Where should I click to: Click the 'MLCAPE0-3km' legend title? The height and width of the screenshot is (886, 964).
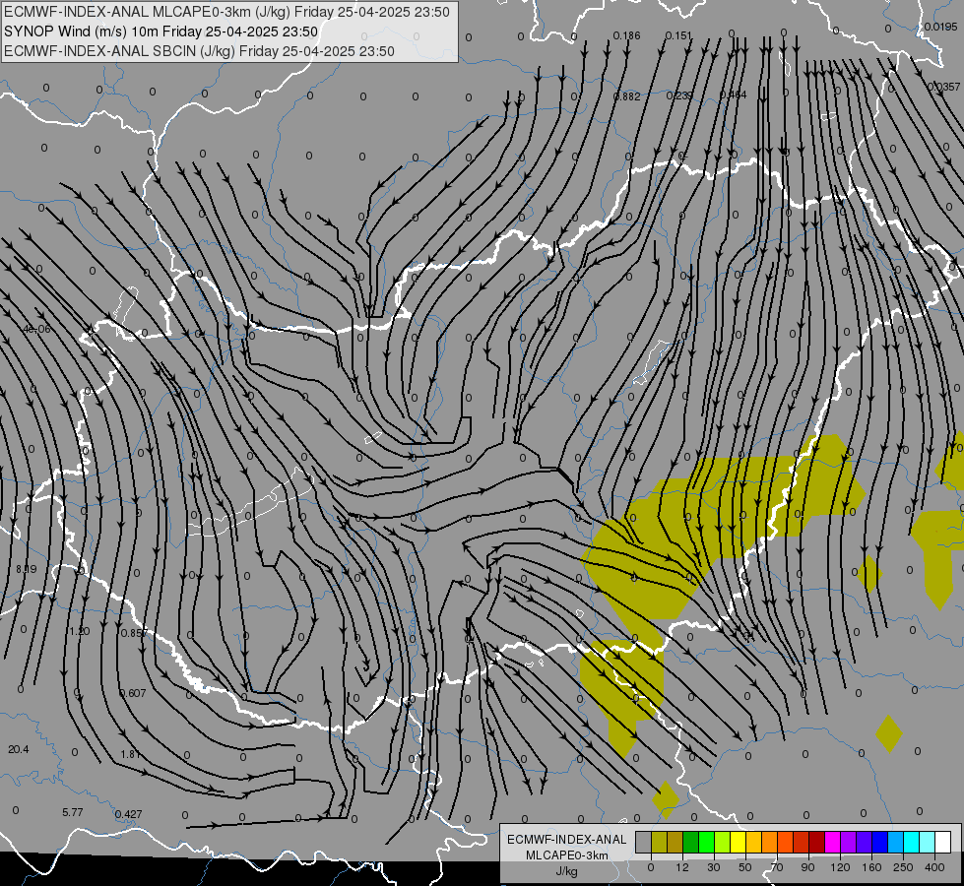click(x=566, y=855)
